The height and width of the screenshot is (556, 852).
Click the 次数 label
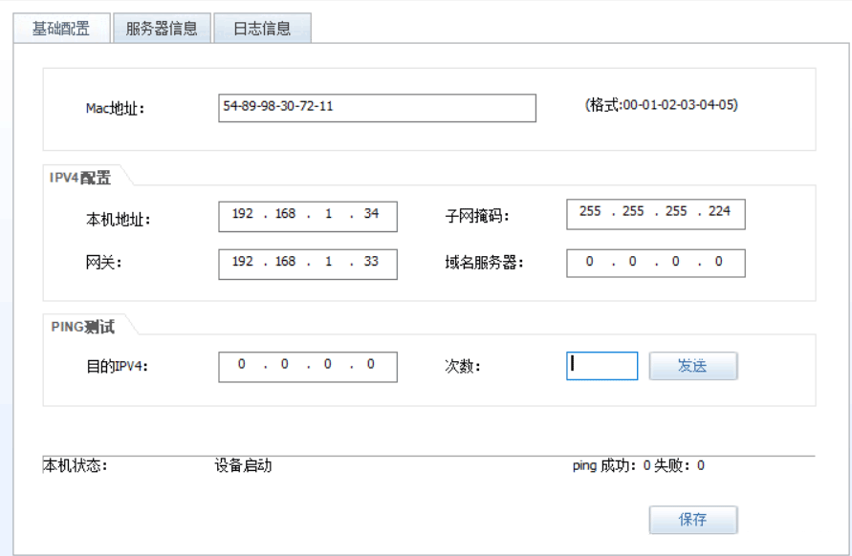pos(463,366)
